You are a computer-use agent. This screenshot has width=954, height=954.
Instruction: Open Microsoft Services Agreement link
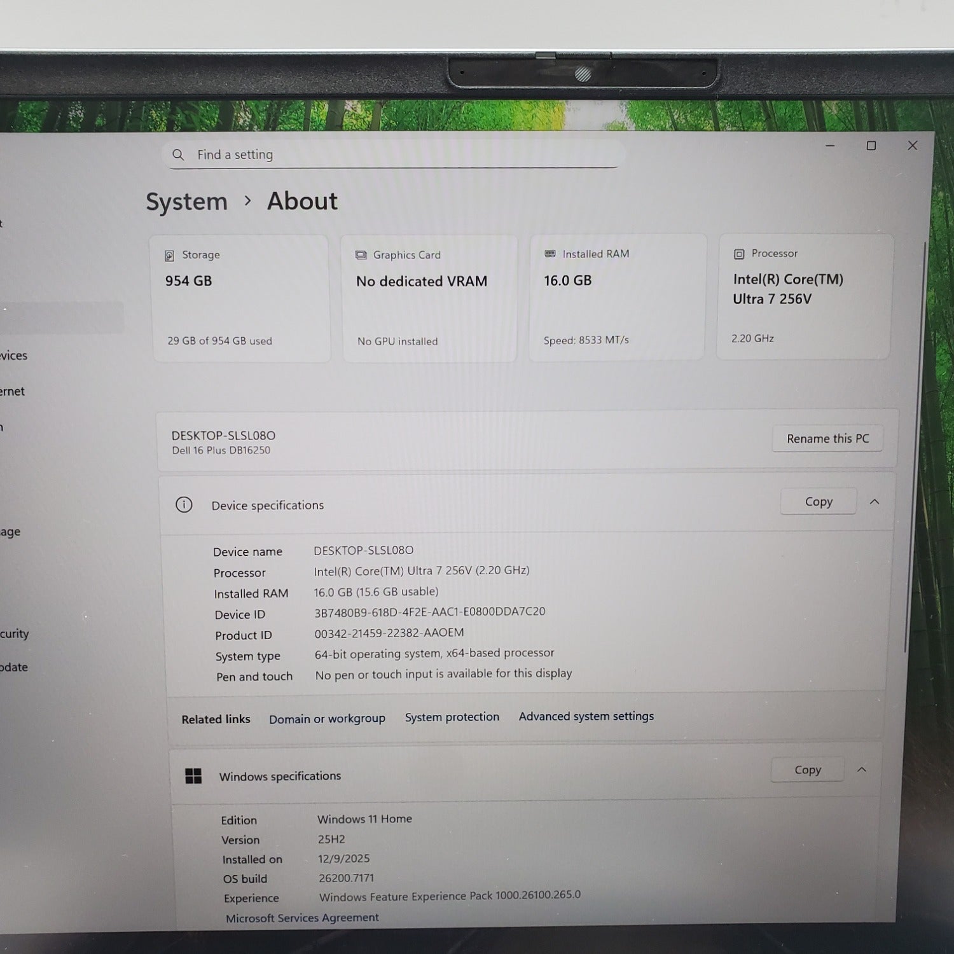click(302, 918)
